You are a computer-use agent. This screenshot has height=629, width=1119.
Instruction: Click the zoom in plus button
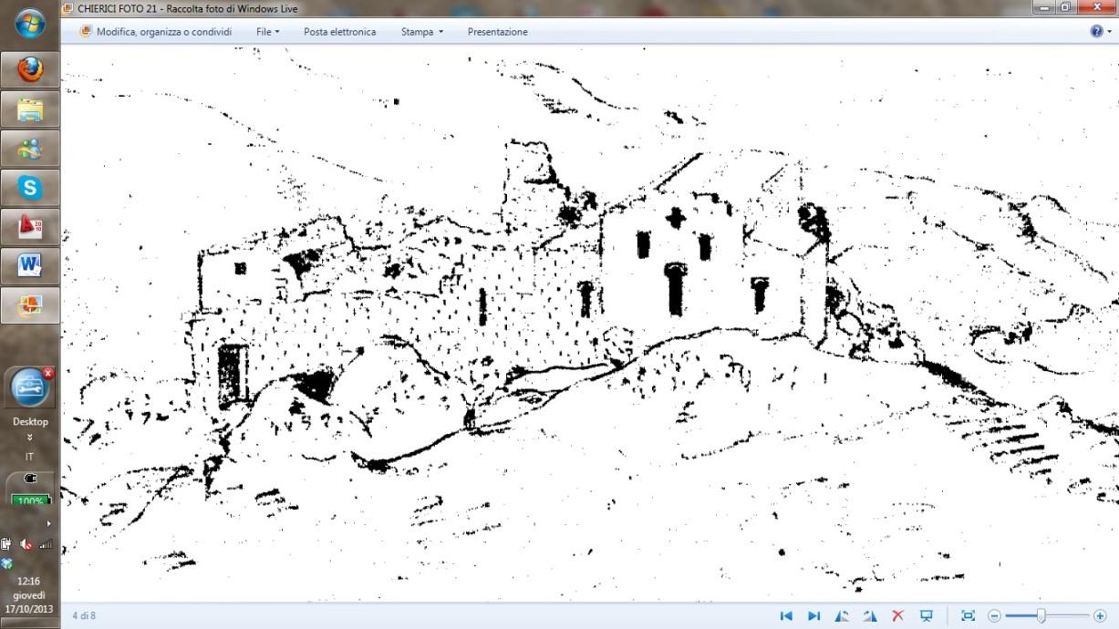(x=1100, y=616)
